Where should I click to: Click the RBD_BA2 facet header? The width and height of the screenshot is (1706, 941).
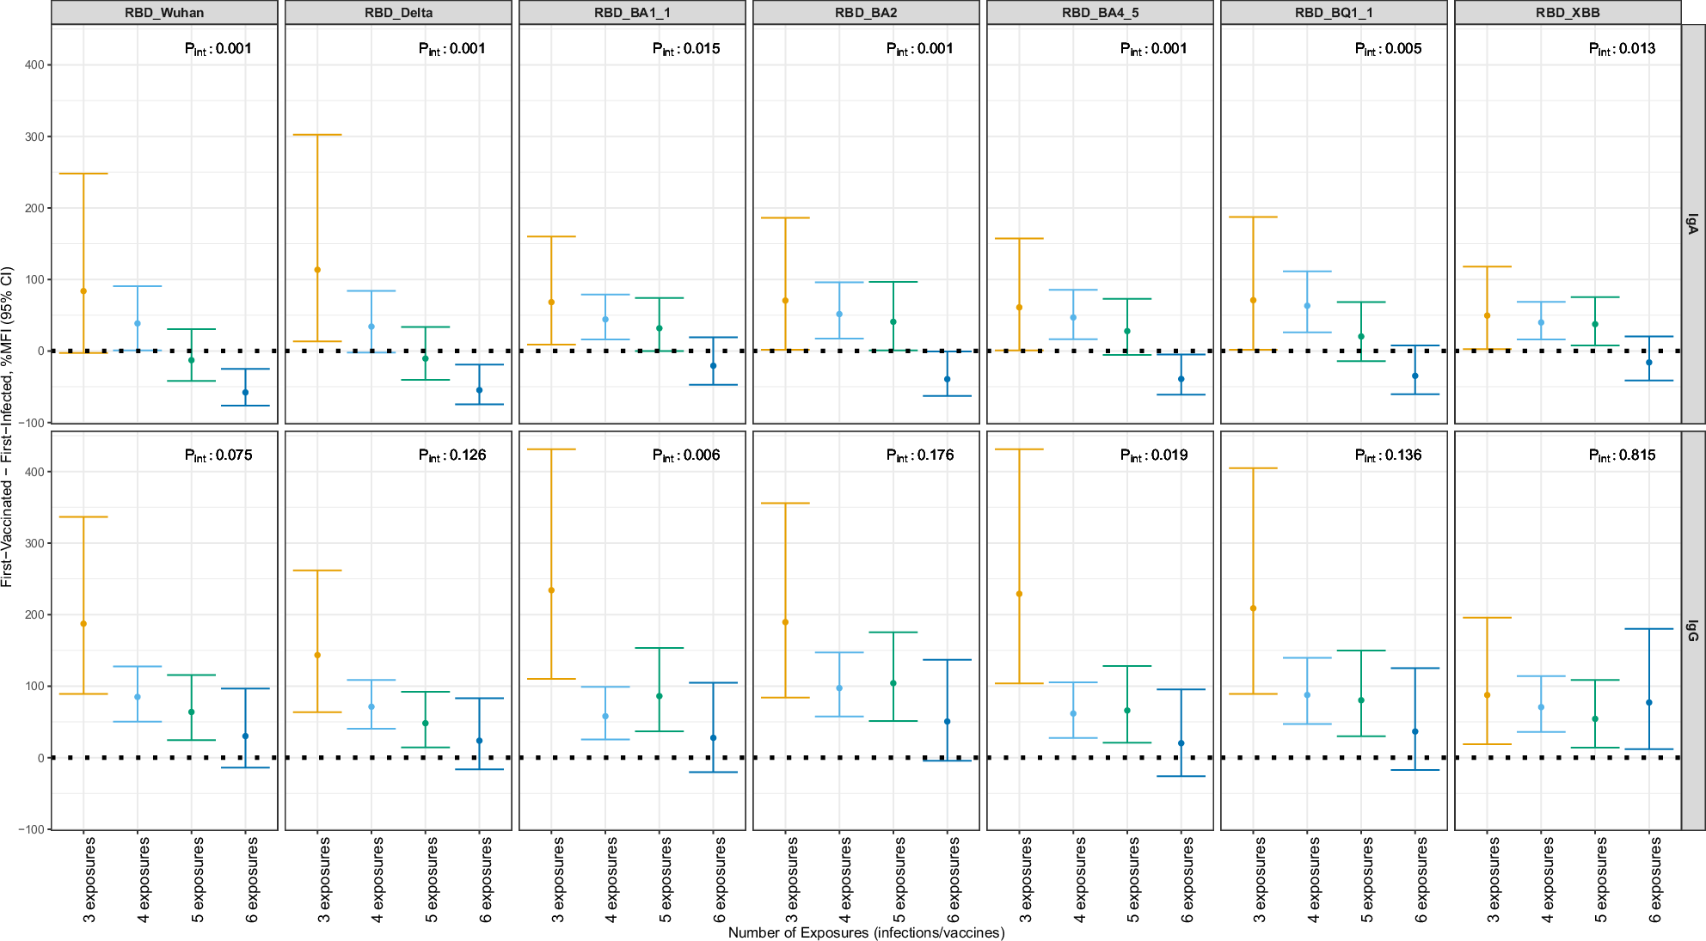(x=866, y=12)
